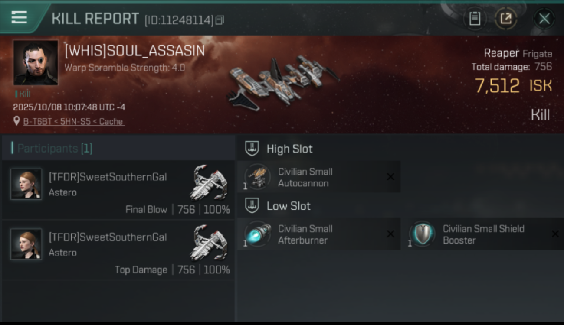
Task: Click the X beside Civilian Small Afterburner
Action: click(390, 234)
